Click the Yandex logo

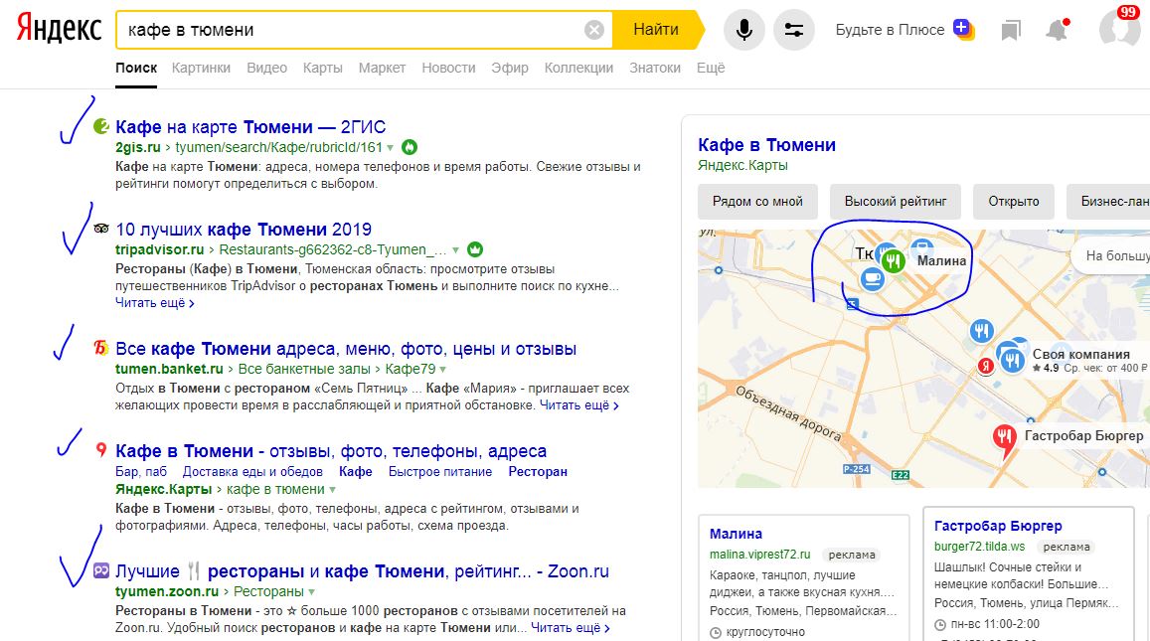click(60, 28)
